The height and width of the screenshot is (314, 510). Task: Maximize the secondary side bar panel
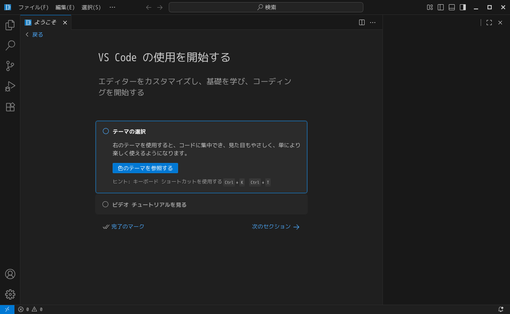click(489, 23)
